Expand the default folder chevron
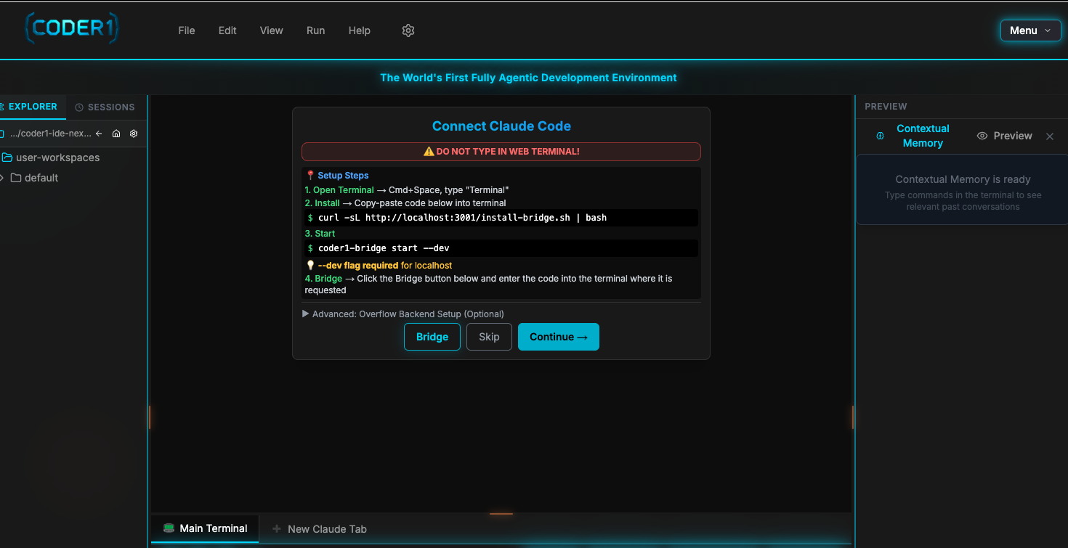The image size is (1068, 548). click(2, 178)
